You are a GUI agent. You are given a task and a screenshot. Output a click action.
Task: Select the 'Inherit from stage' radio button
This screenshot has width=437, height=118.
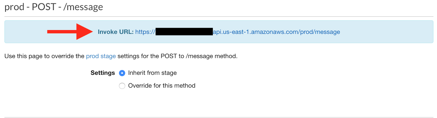click(122, 73)
